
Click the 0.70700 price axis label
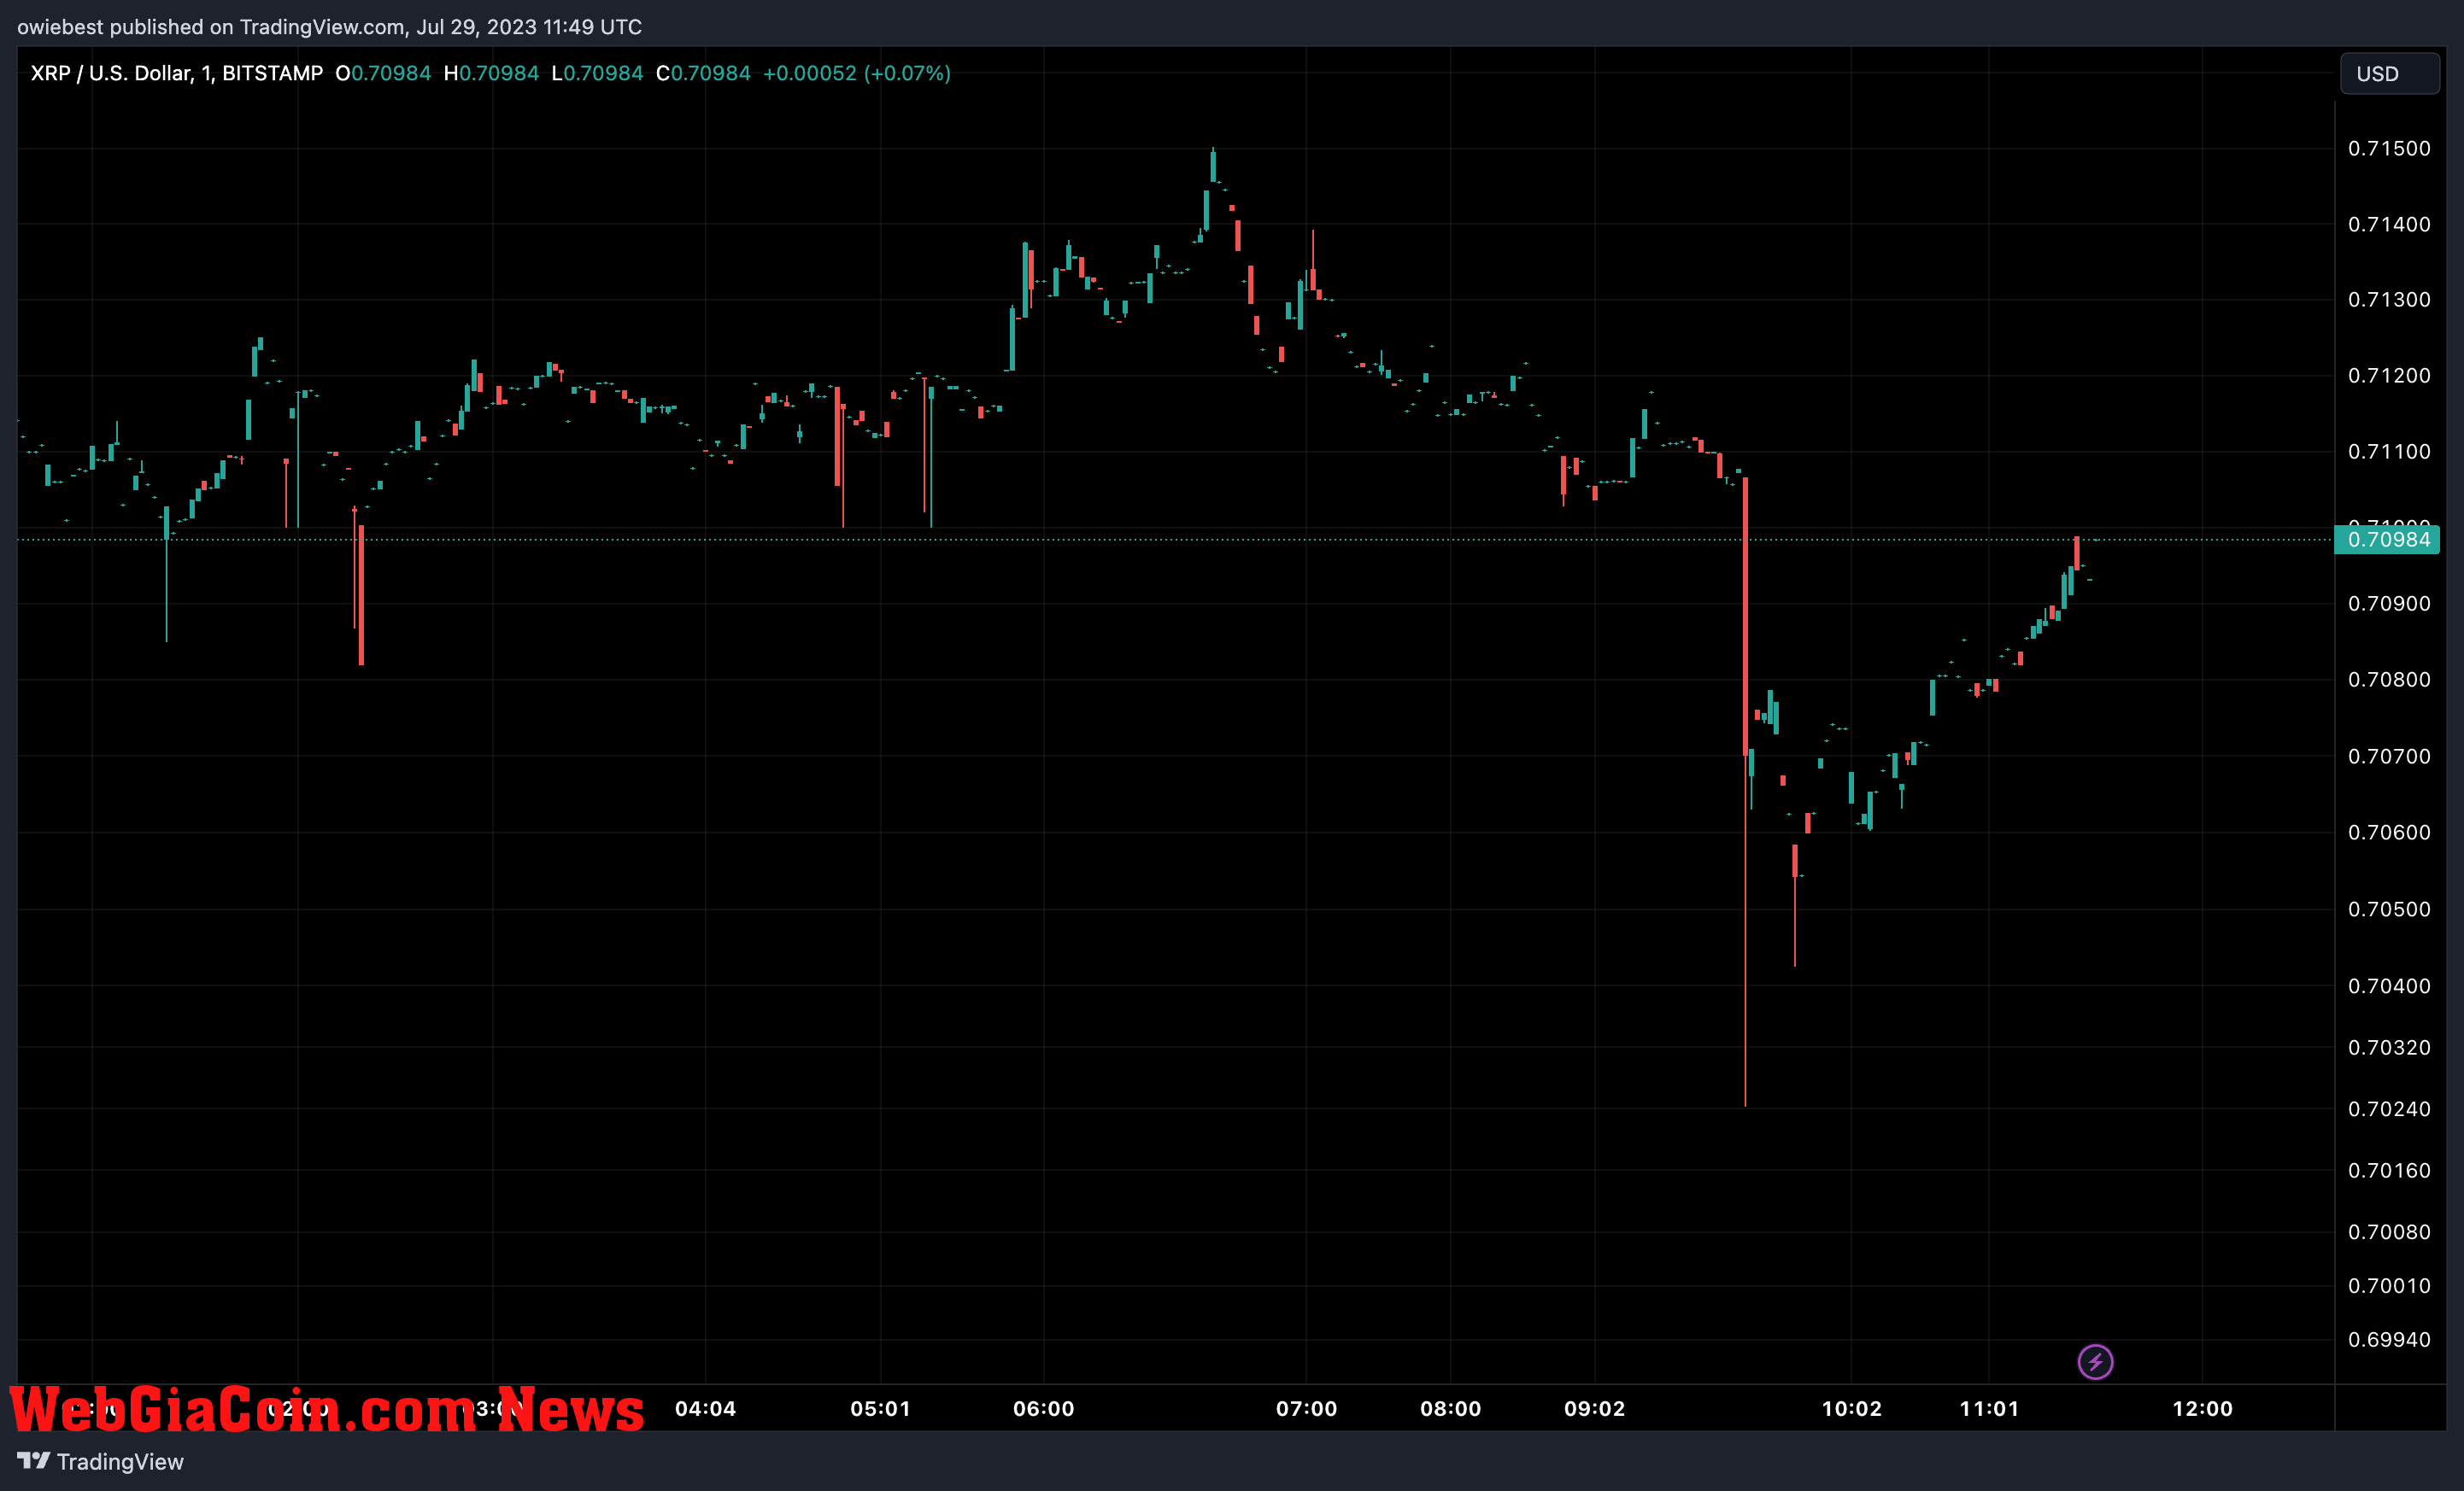pos(2389,757)
